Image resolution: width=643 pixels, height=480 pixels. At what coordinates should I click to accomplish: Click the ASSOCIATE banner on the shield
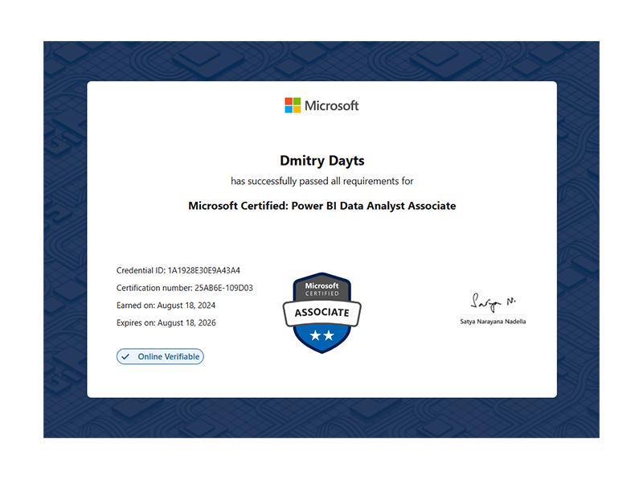[x=321, y=312]
